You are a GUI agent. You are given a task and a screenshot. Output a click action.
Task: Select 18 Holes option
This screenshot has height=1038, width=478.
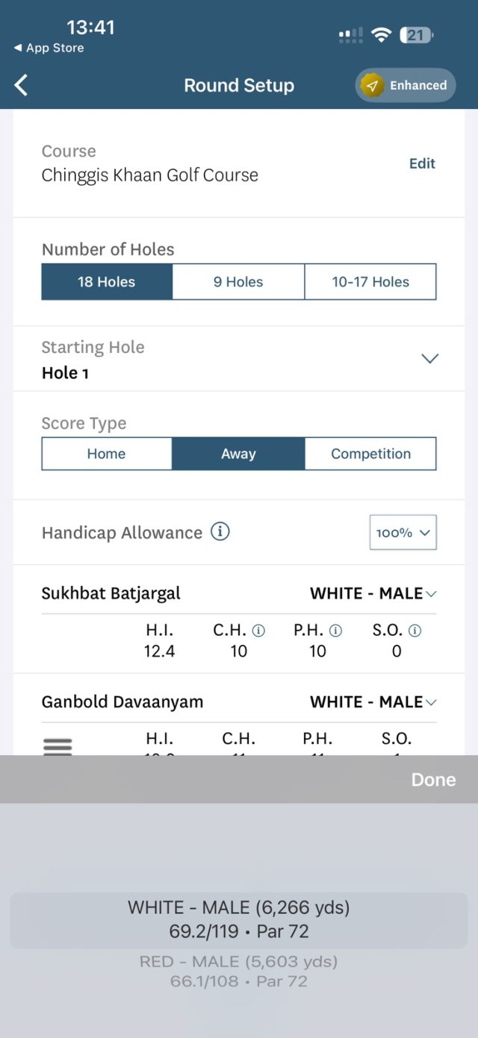click(x=107, y=282)
